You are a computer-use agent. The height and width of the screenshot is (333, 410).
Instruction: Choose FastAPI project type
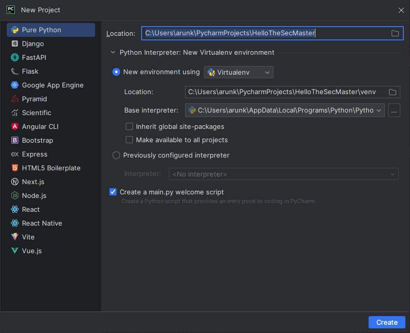click(51, 58)
